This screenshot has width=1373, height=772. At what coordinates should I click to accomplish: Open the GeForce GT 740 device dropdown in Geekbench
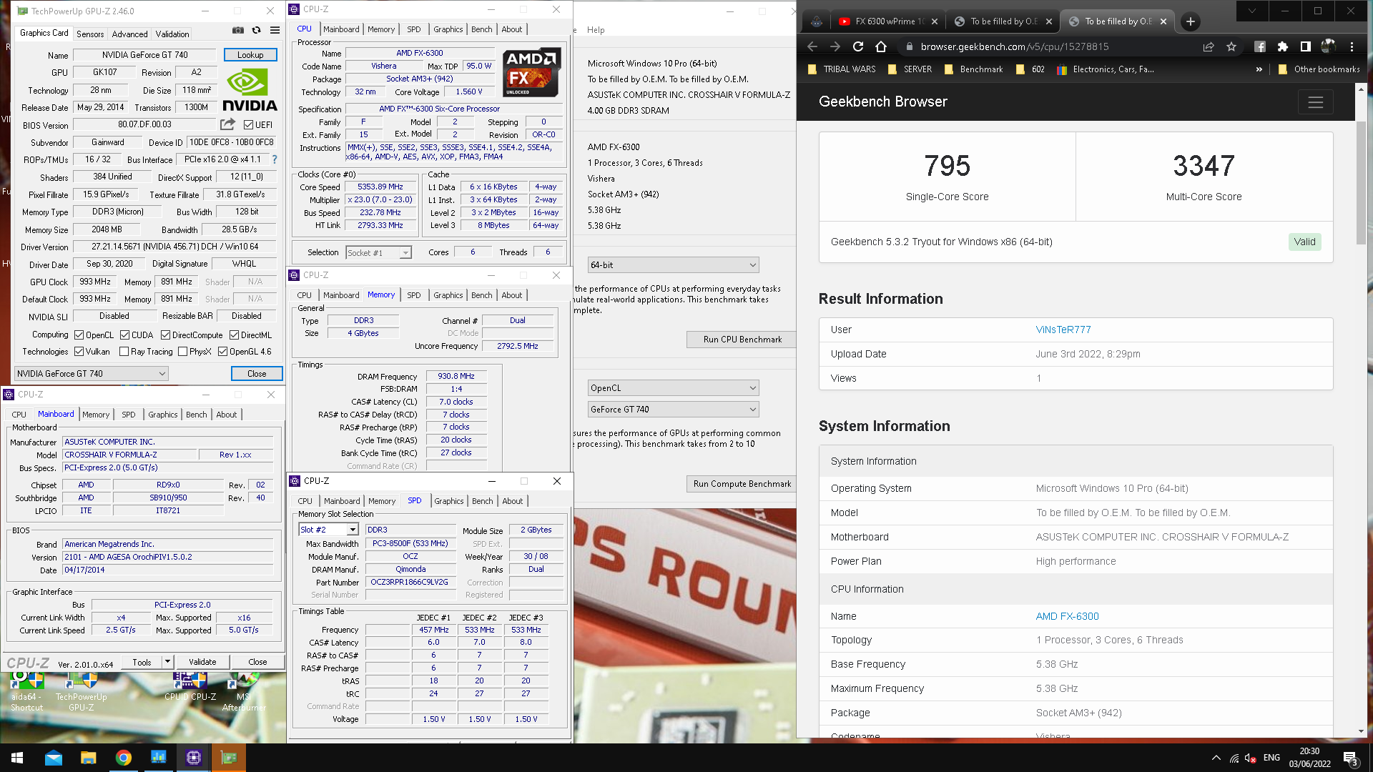[x=673, y=410]
